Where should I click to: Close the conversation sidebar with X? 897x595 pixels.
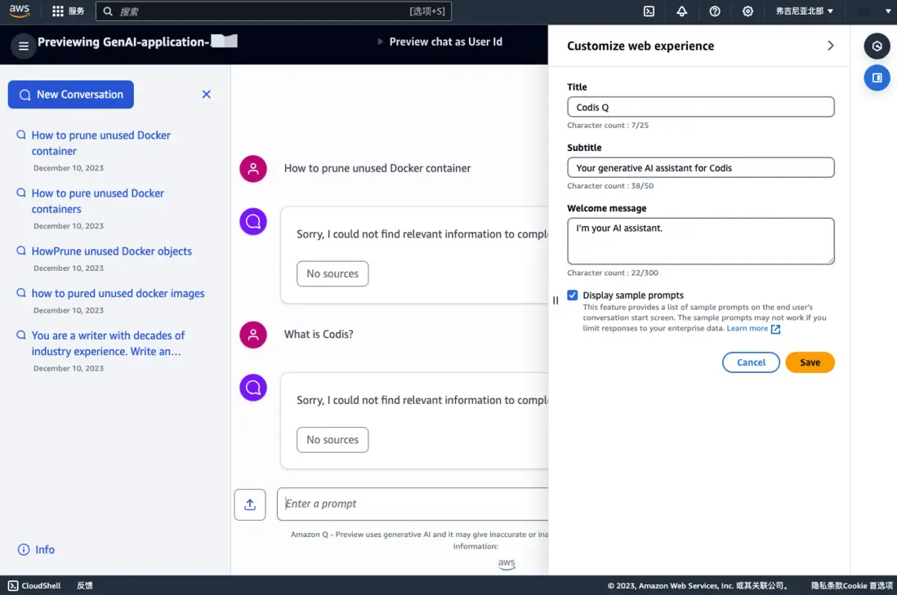(207, 95)
